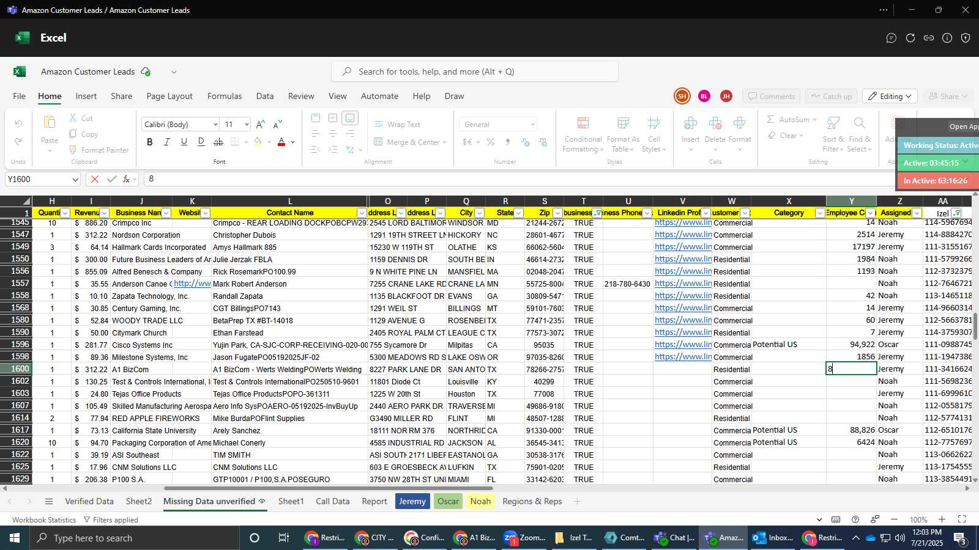Open the Page Layout ribbon tab
Viewport: 979px width, 550px height.
pyautogui.click(x=169, y=96)
